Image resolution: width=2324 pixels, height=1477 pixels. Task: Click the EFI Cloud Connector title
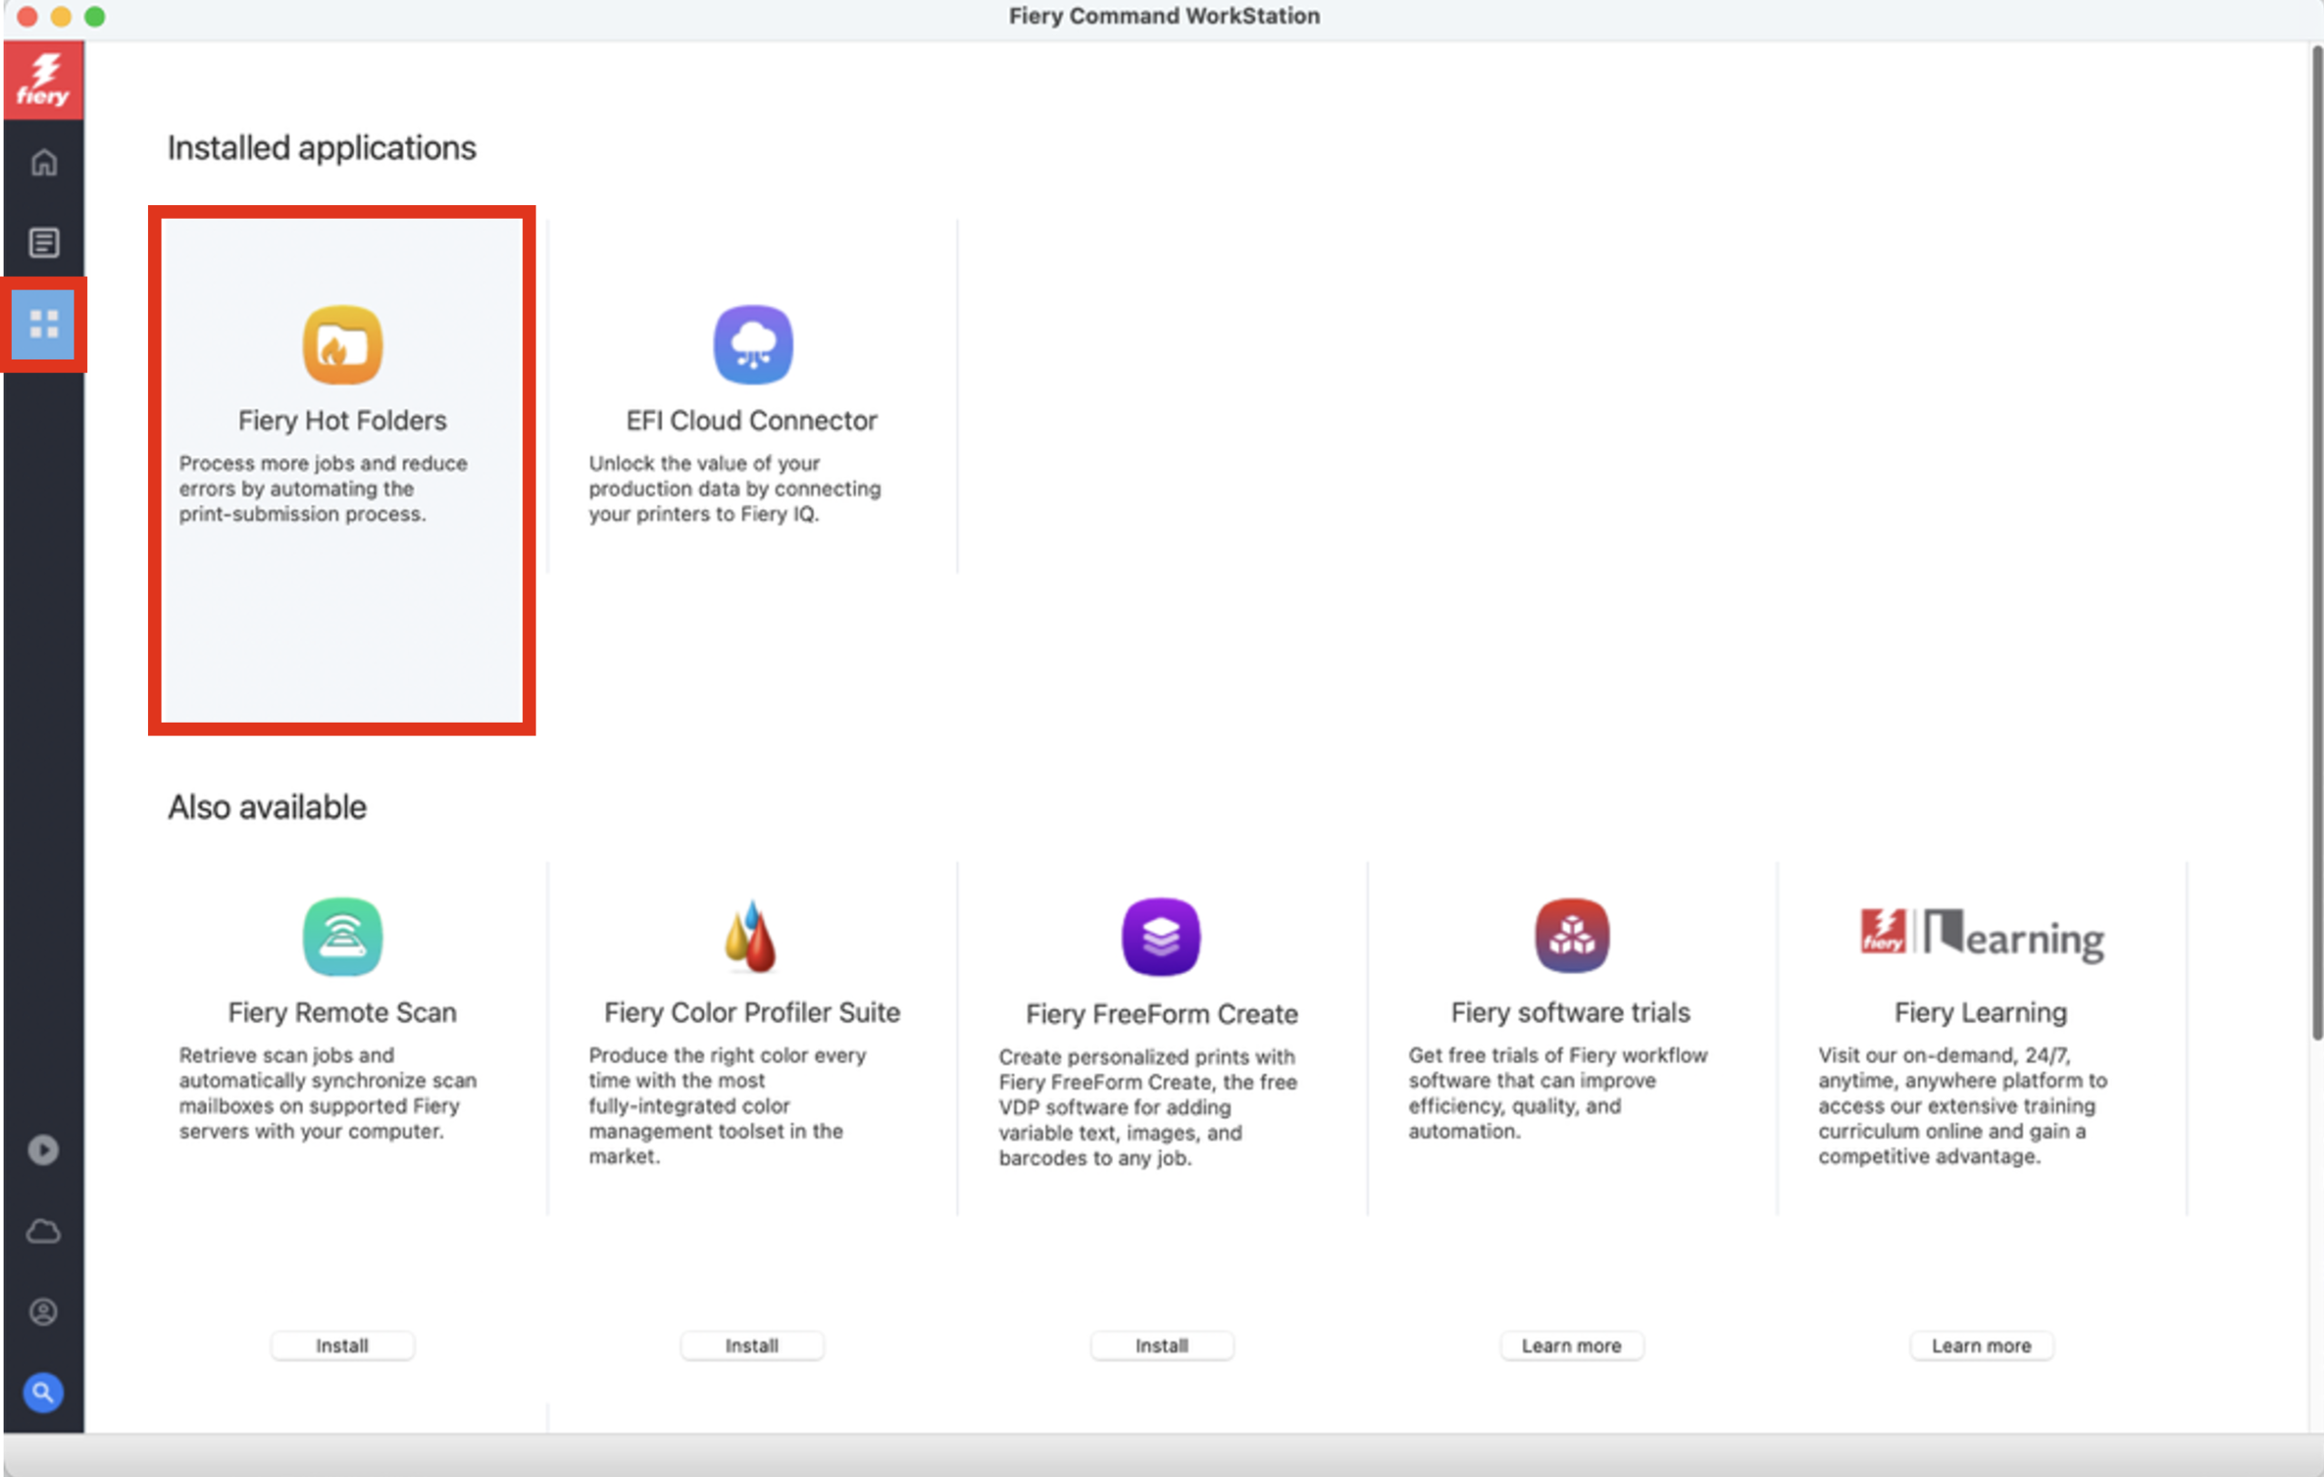(752, 421)
